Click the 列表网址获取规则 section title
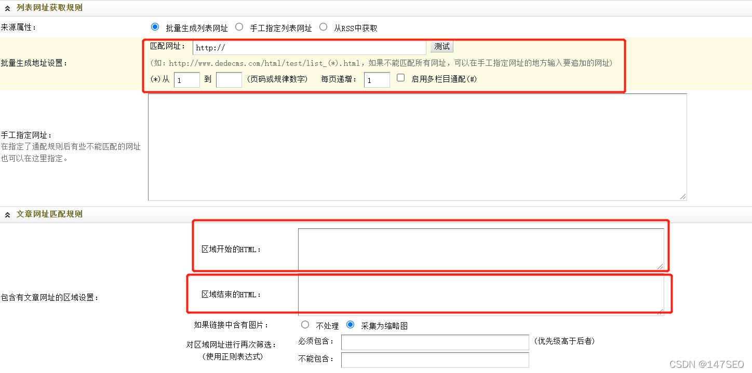752x373 pixels. 49,8
